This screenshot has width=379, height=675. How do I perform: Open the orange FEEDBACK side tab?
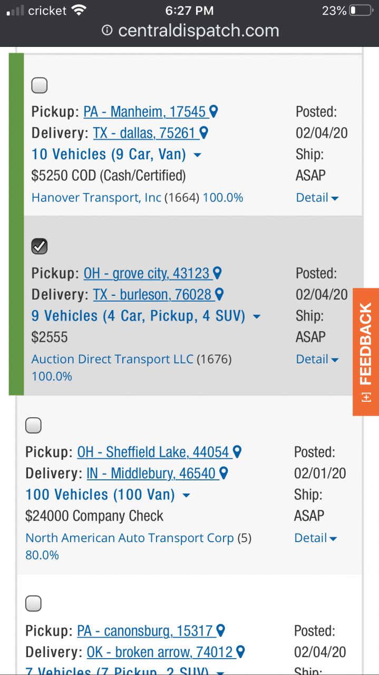point(366,352)
